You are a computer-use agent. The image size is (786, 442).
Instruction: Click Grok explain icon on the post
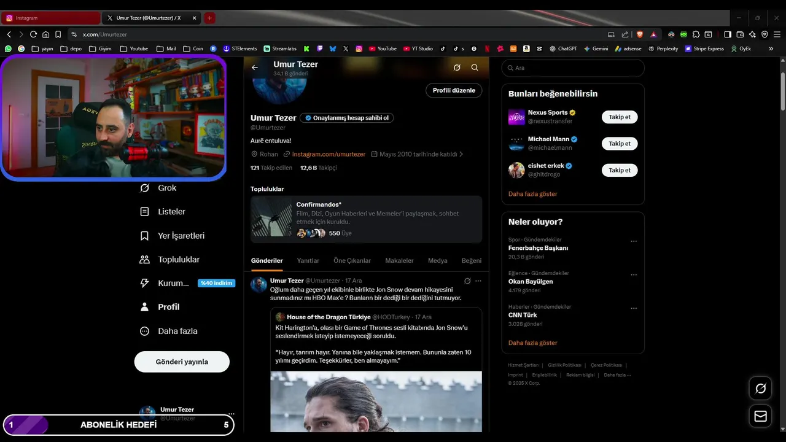pyautogui.click(x=467, y=281)
